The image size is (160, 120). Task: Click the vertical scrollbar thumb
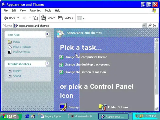click(156, 68)
